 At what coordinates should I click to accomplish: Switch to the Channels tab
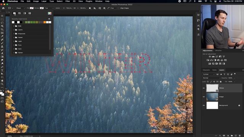(206, 70)
